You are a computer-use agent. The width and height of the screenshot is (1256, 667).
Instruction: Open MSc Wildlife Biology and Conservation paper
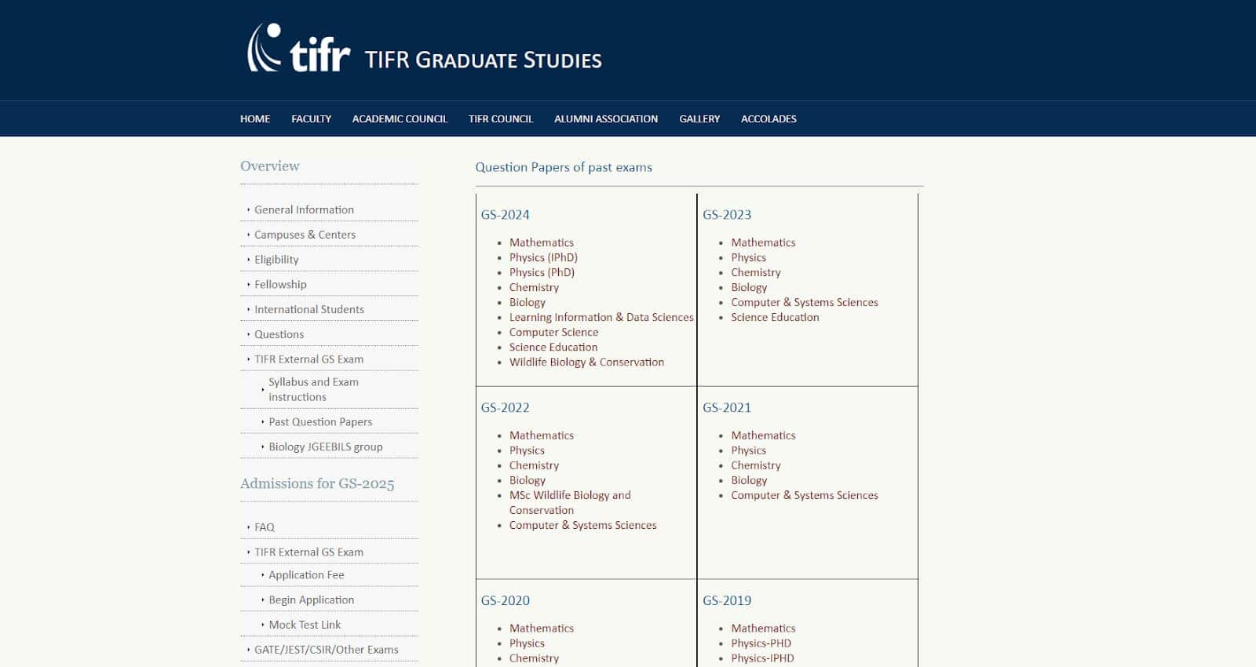[x=570, y=502]
